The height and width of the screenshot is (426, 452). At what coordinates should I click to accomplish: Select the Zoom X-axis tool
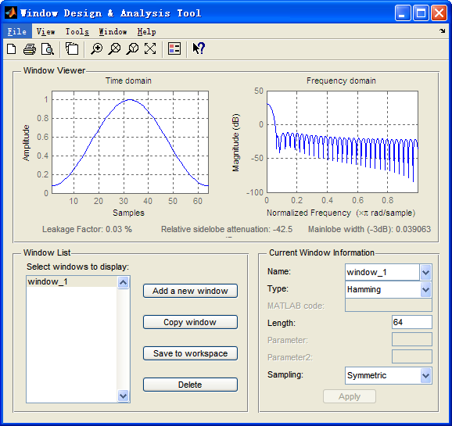[114, 48]
